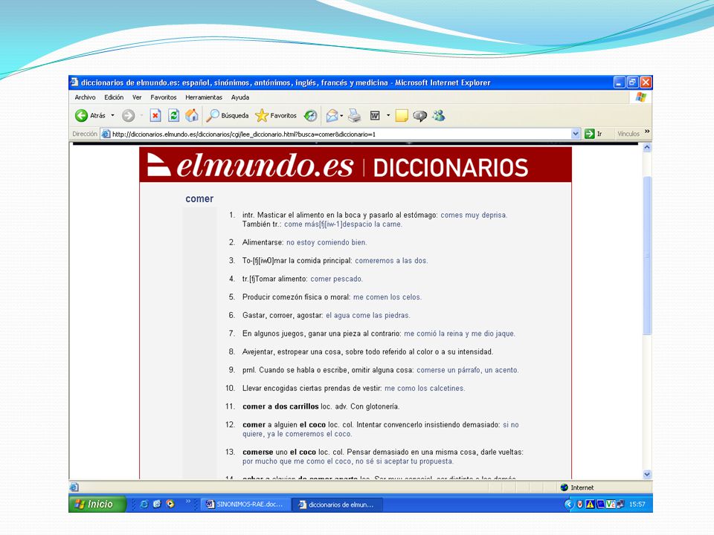The height and width of the screenshot is (535, 714).
Task: Click 'ya le comeremos el coco' example
Action: pyautogui.click(x=309, y=434)
